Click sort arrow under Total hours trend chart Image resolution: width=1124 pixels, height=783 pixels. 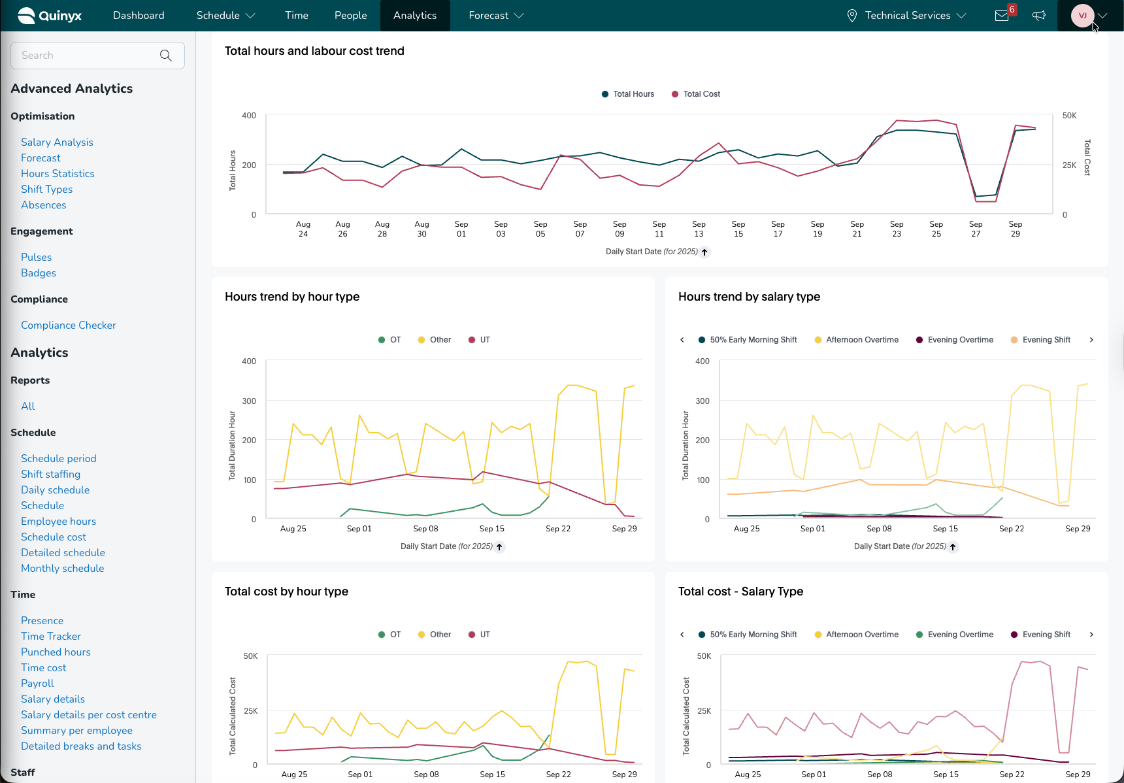click(x=704, y=252)
